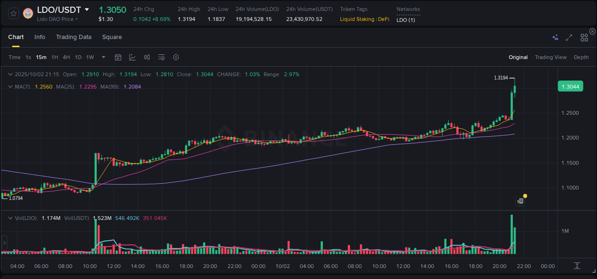The image size is (597, 279).
Task: Add LDO/USDT to favorites with star icon
Action: tap(13, 13)
